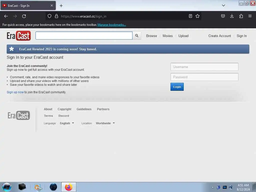The image size is (256, 192).
Task: Reload the current page
Action: (24, 16)
